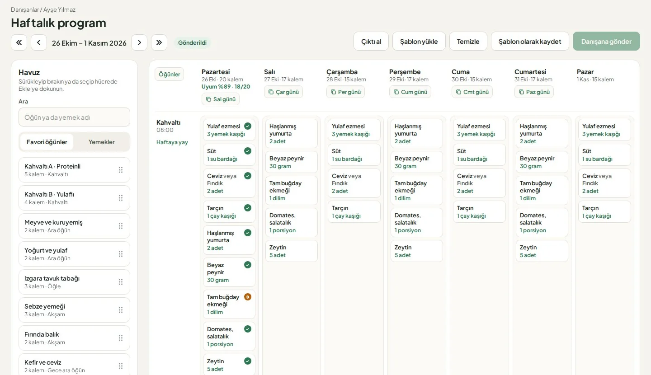Click the orange partial icon on Monday's Tam buğday ekmeği

[248, 297]
